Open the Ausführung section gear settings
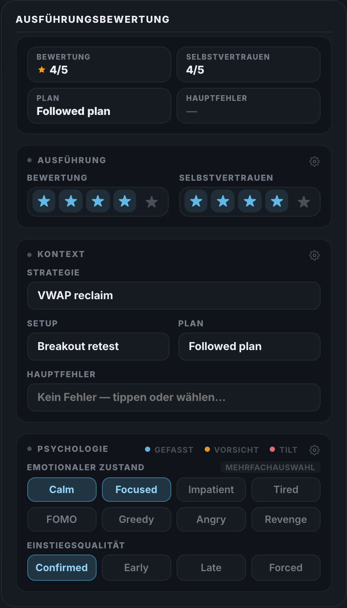 pyautogui.click(x=314, y=161)
